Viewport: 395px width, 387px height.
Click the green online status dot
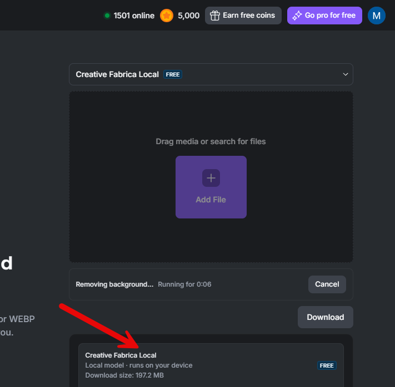107,16
